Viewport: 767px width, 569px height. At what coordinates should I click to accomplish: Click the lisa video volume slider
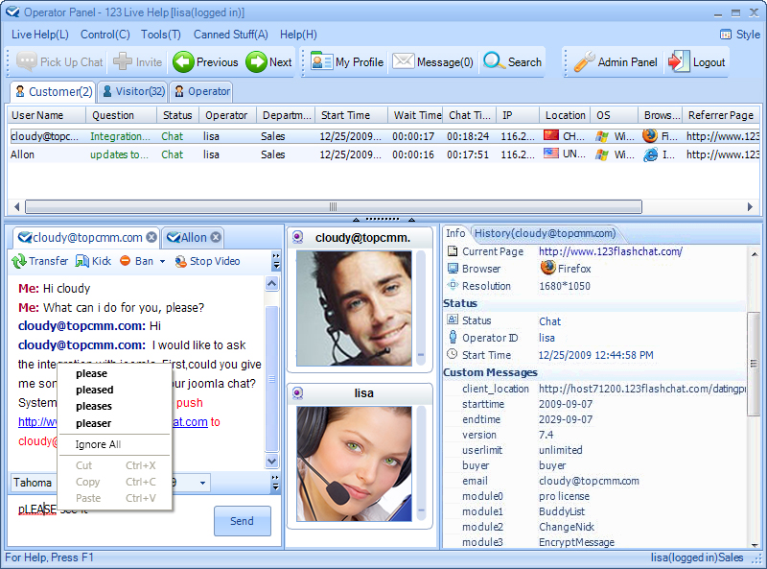(x=421, y=463)
